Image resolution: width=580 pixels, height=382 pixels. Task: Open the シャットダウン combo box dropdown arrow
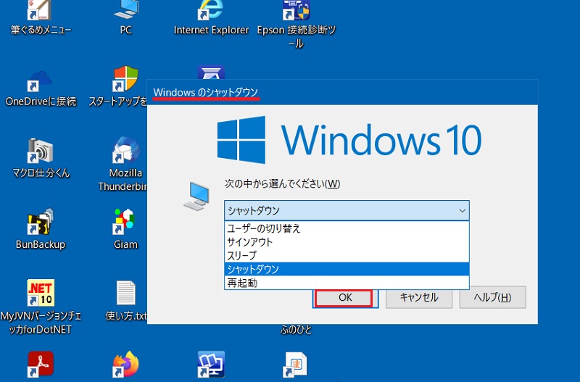(462, 210)
